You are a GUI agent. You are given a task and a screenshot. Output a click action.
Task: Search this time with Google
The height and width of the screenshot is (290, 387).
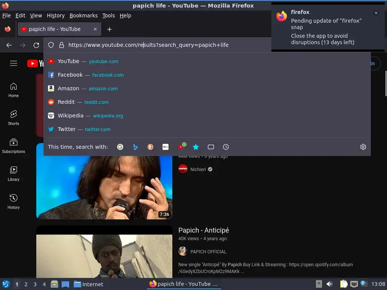120,147
